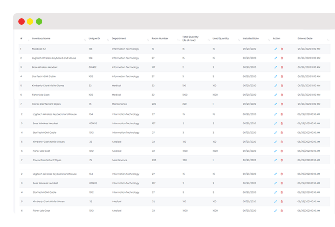Click the Action column header

click(x=276, y=38)
